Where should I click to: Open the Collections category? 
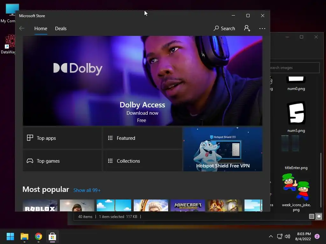(x=143, y=161)
